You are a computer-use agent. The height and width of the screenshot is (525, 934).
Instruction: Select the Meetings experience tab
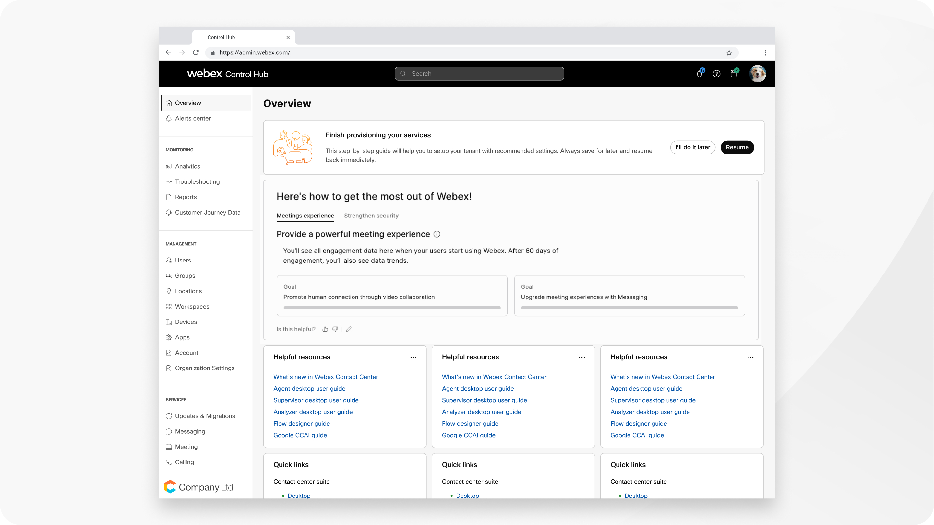[305, 216]
